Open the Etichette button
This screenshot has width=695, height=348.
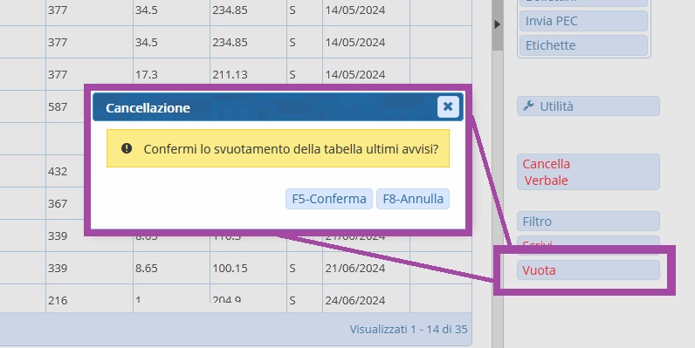[583, 45]
